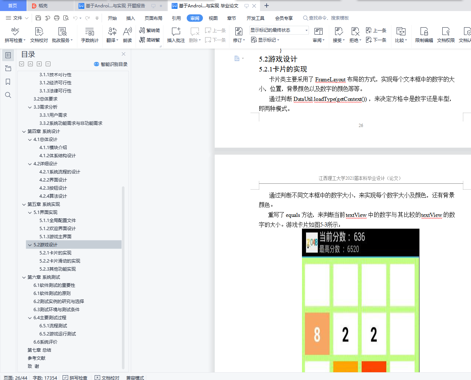Screen dimensions: 471x380
Task: Open the 显示标记 dropdown
Action: (x=265, y=40)
